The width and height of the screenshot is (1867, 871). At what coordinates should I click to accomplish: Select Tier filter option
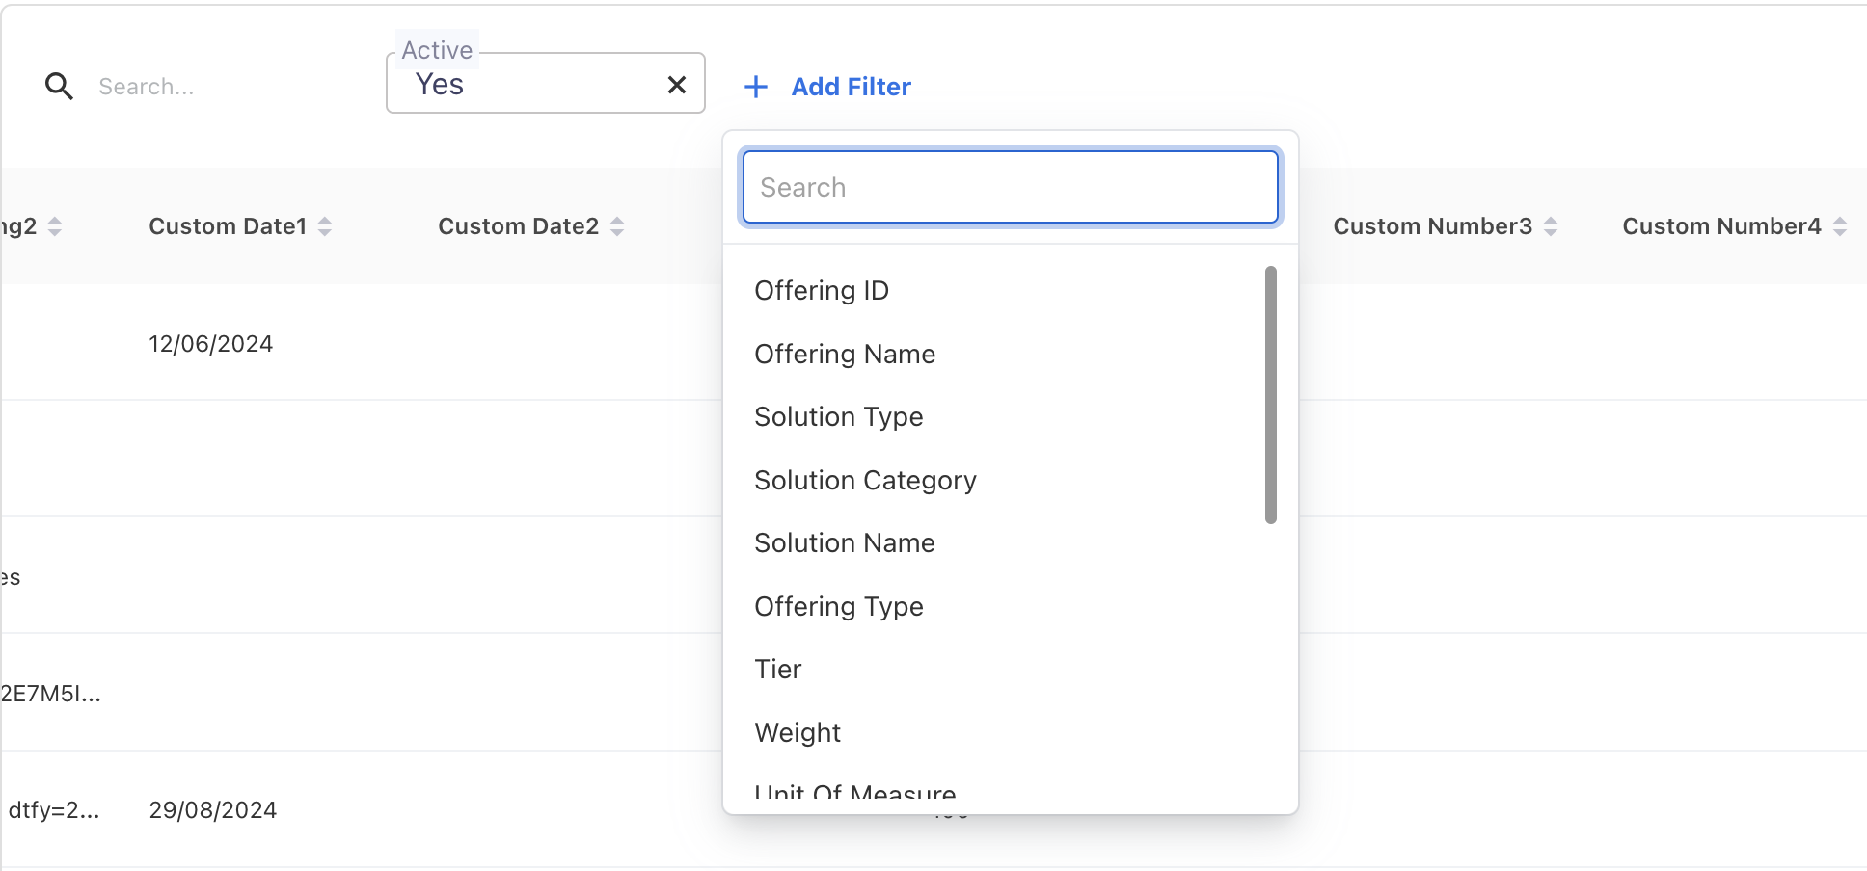pos(778,669)
